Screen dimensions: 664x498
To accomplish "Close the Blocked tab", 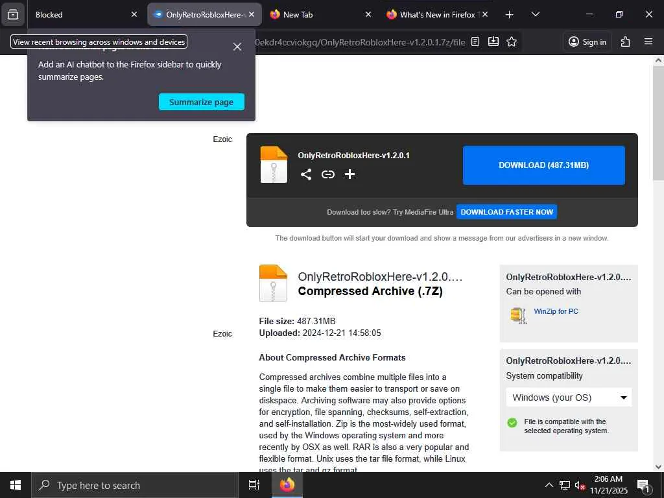I will (x=134, y=14).
